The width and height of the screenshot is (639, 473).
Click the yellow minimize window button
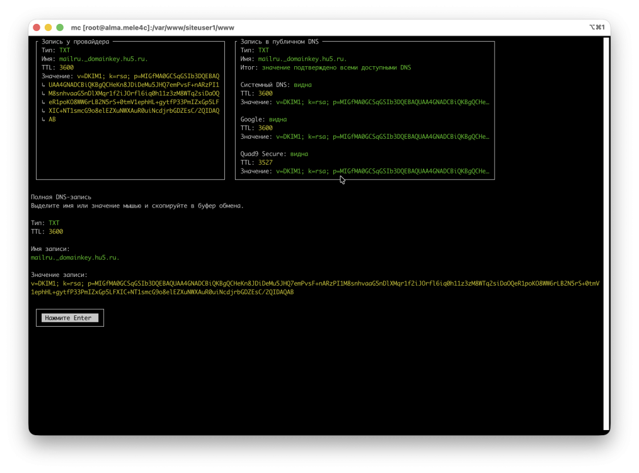coord(48,27)
